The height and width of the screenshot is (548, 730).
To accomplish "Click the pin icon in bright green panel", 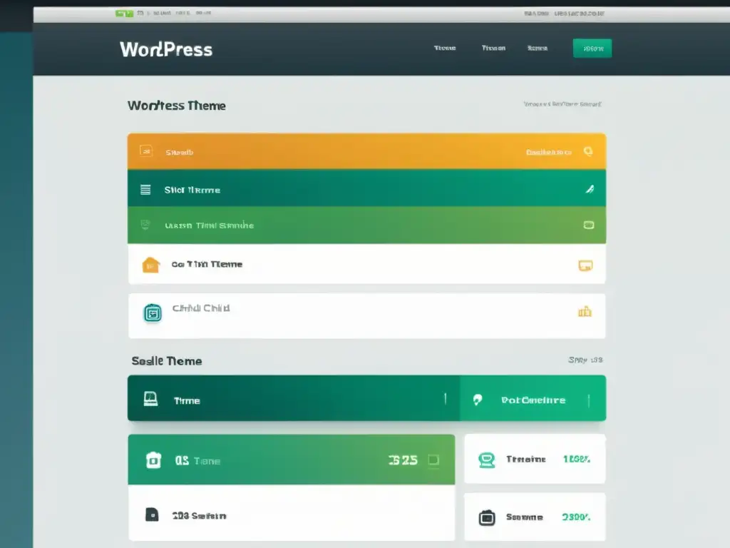I will click(x=477, y=400).
